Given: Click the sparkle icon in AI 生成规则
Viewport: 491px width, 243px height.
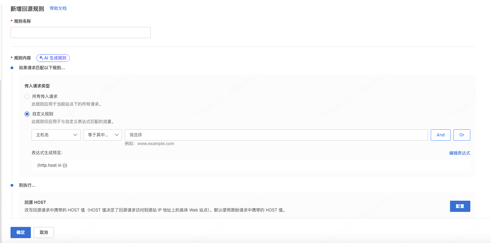Looking at the screenshot, I should (x=41, y=58).
